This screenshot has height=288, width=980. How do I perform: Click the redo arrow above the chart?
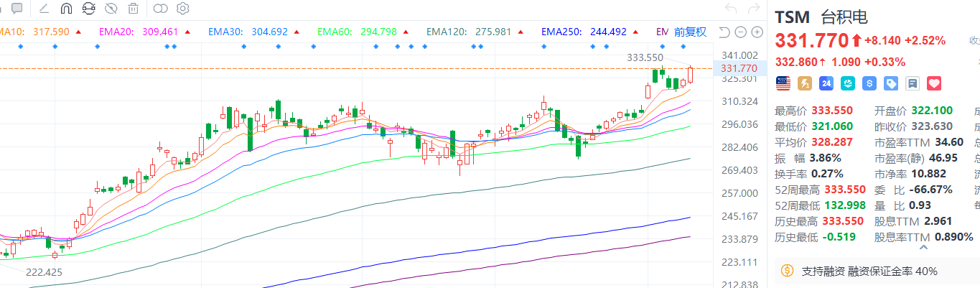[x=753, y=9]
